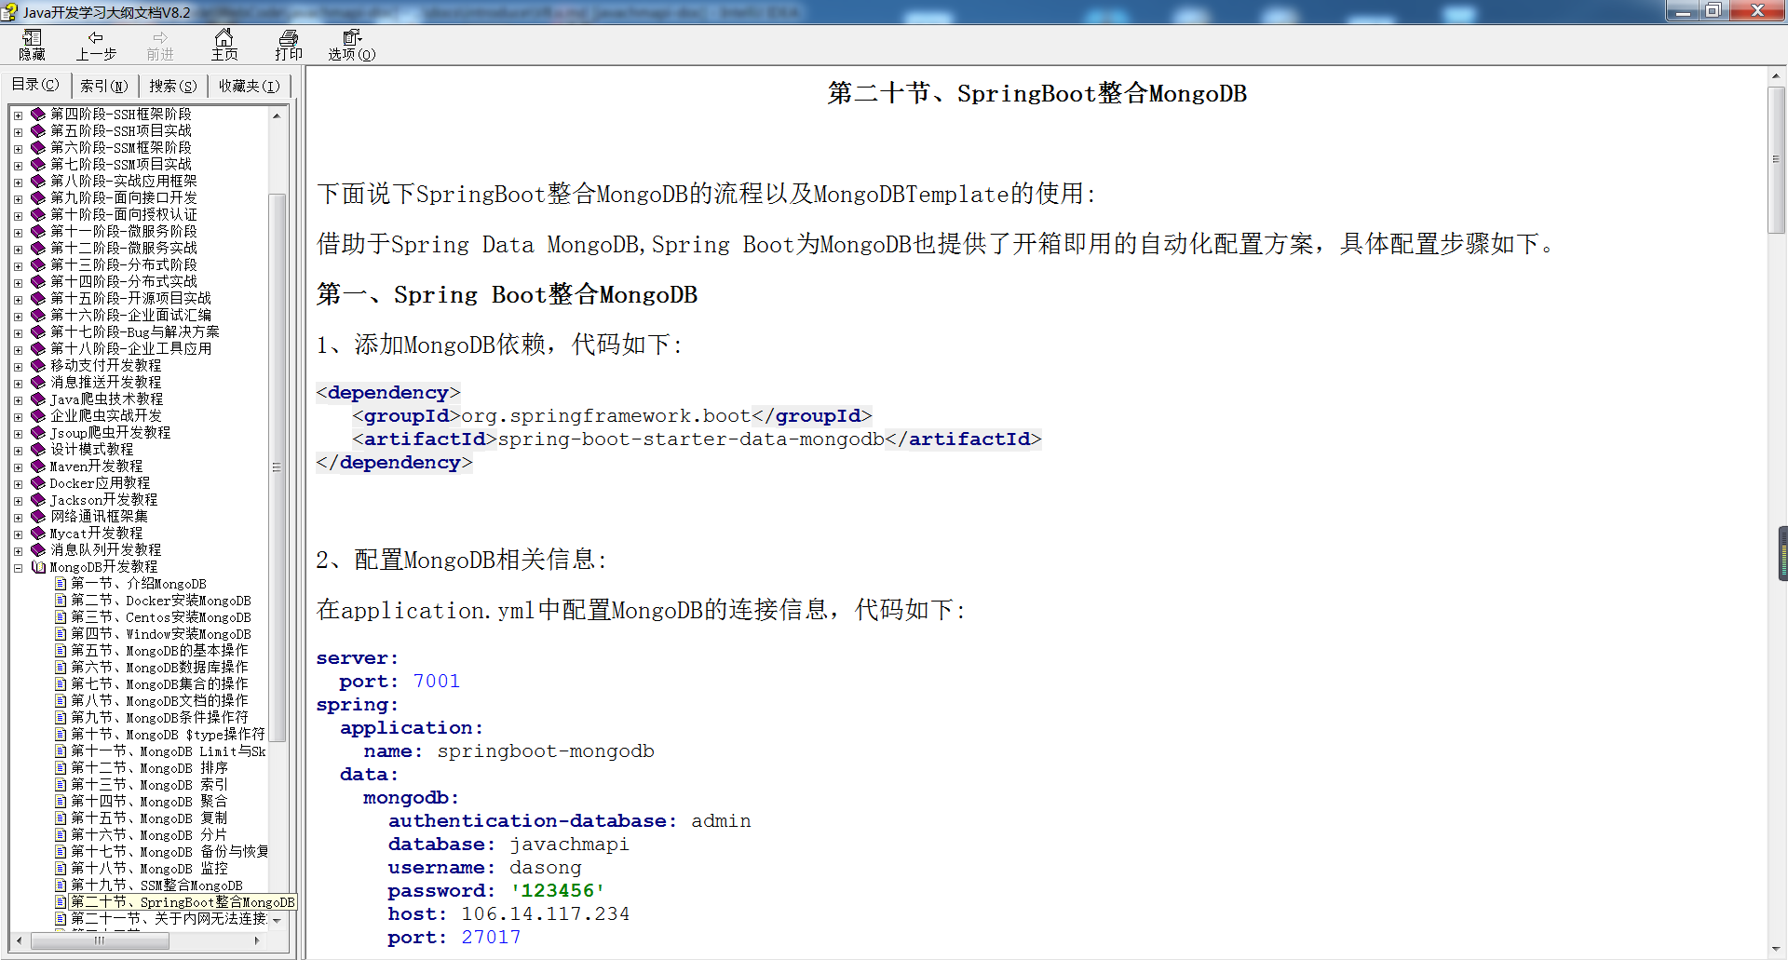Click the title bar help-document app icon

coord(9,12)
